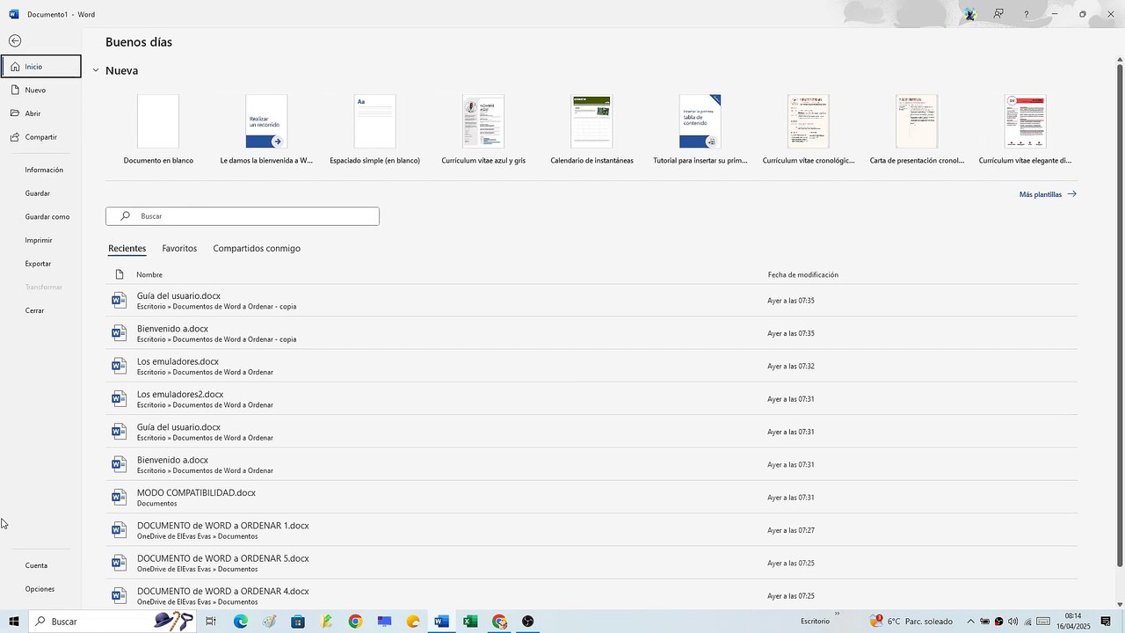Click the Más plantillas link
The height and width of the screenshot is (633, 1125).
[x=1048, y=194]
